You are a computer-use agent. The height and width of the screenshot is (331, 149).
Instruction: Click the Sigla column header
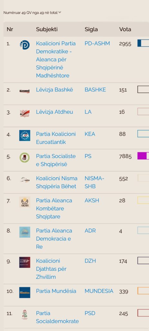point(91,29)
